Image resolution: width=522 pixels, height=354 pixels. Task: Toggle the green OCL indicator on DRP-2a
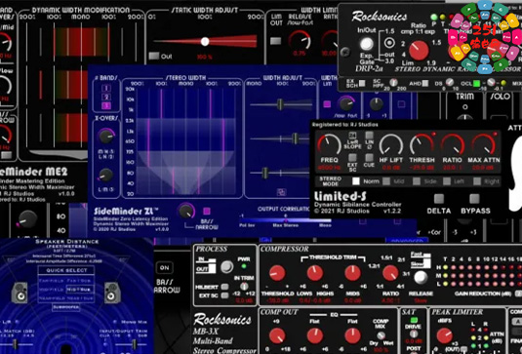pyautogui.click(x=477, y=83)
